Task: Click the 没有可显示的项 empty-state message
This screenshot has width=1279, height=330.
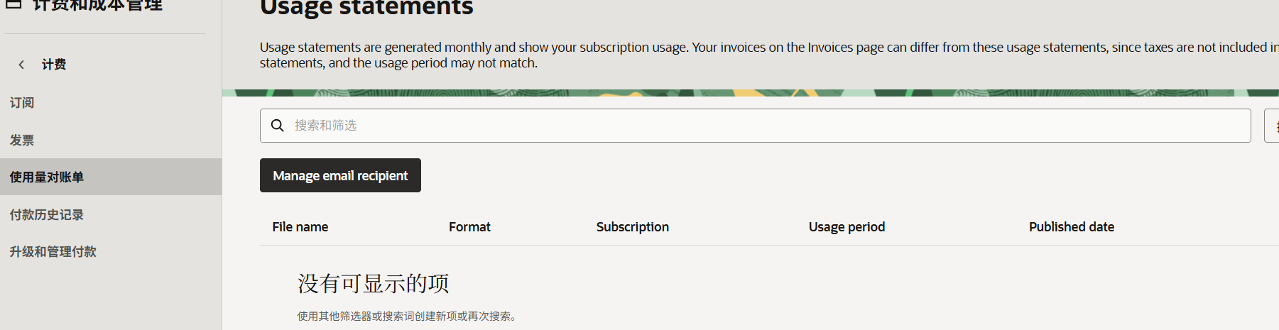Action: pyautogui.click(x=374, y=283)
